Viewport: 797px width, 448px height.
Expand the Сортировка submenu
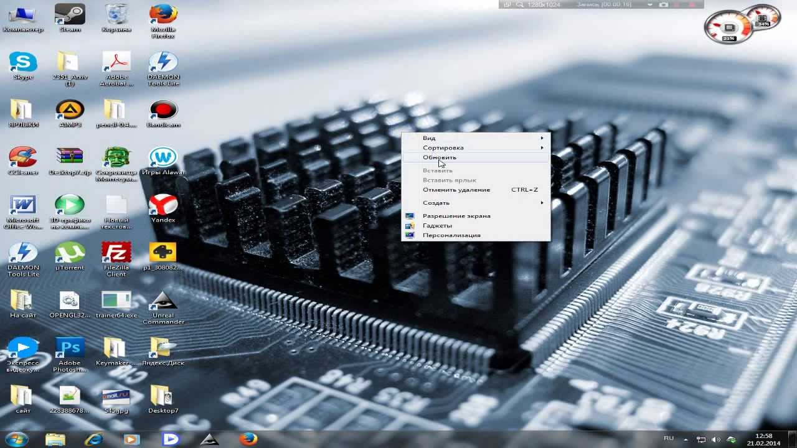(476, 147)
